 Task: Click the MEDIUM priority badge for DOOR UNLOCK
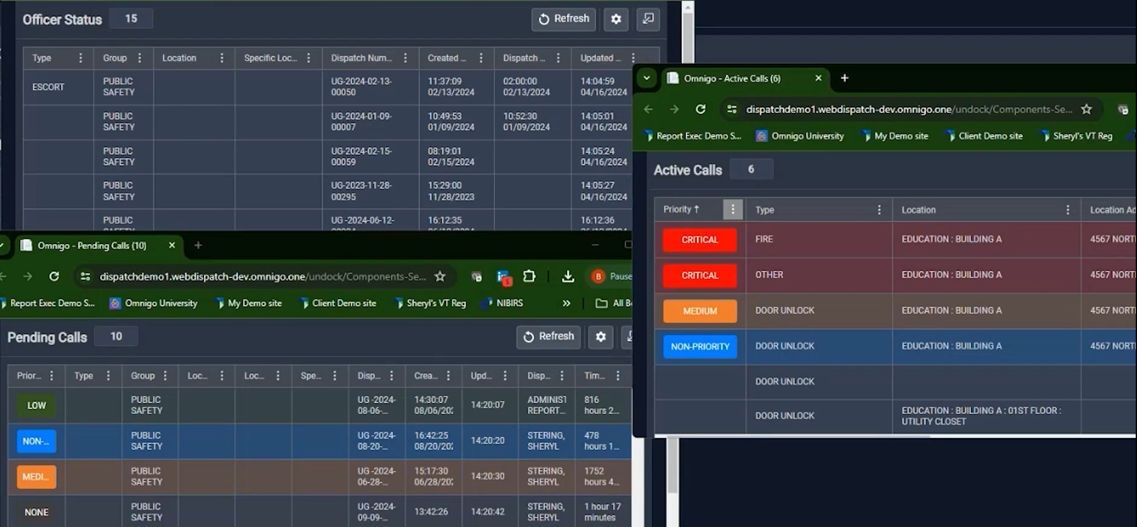(700, 311)
